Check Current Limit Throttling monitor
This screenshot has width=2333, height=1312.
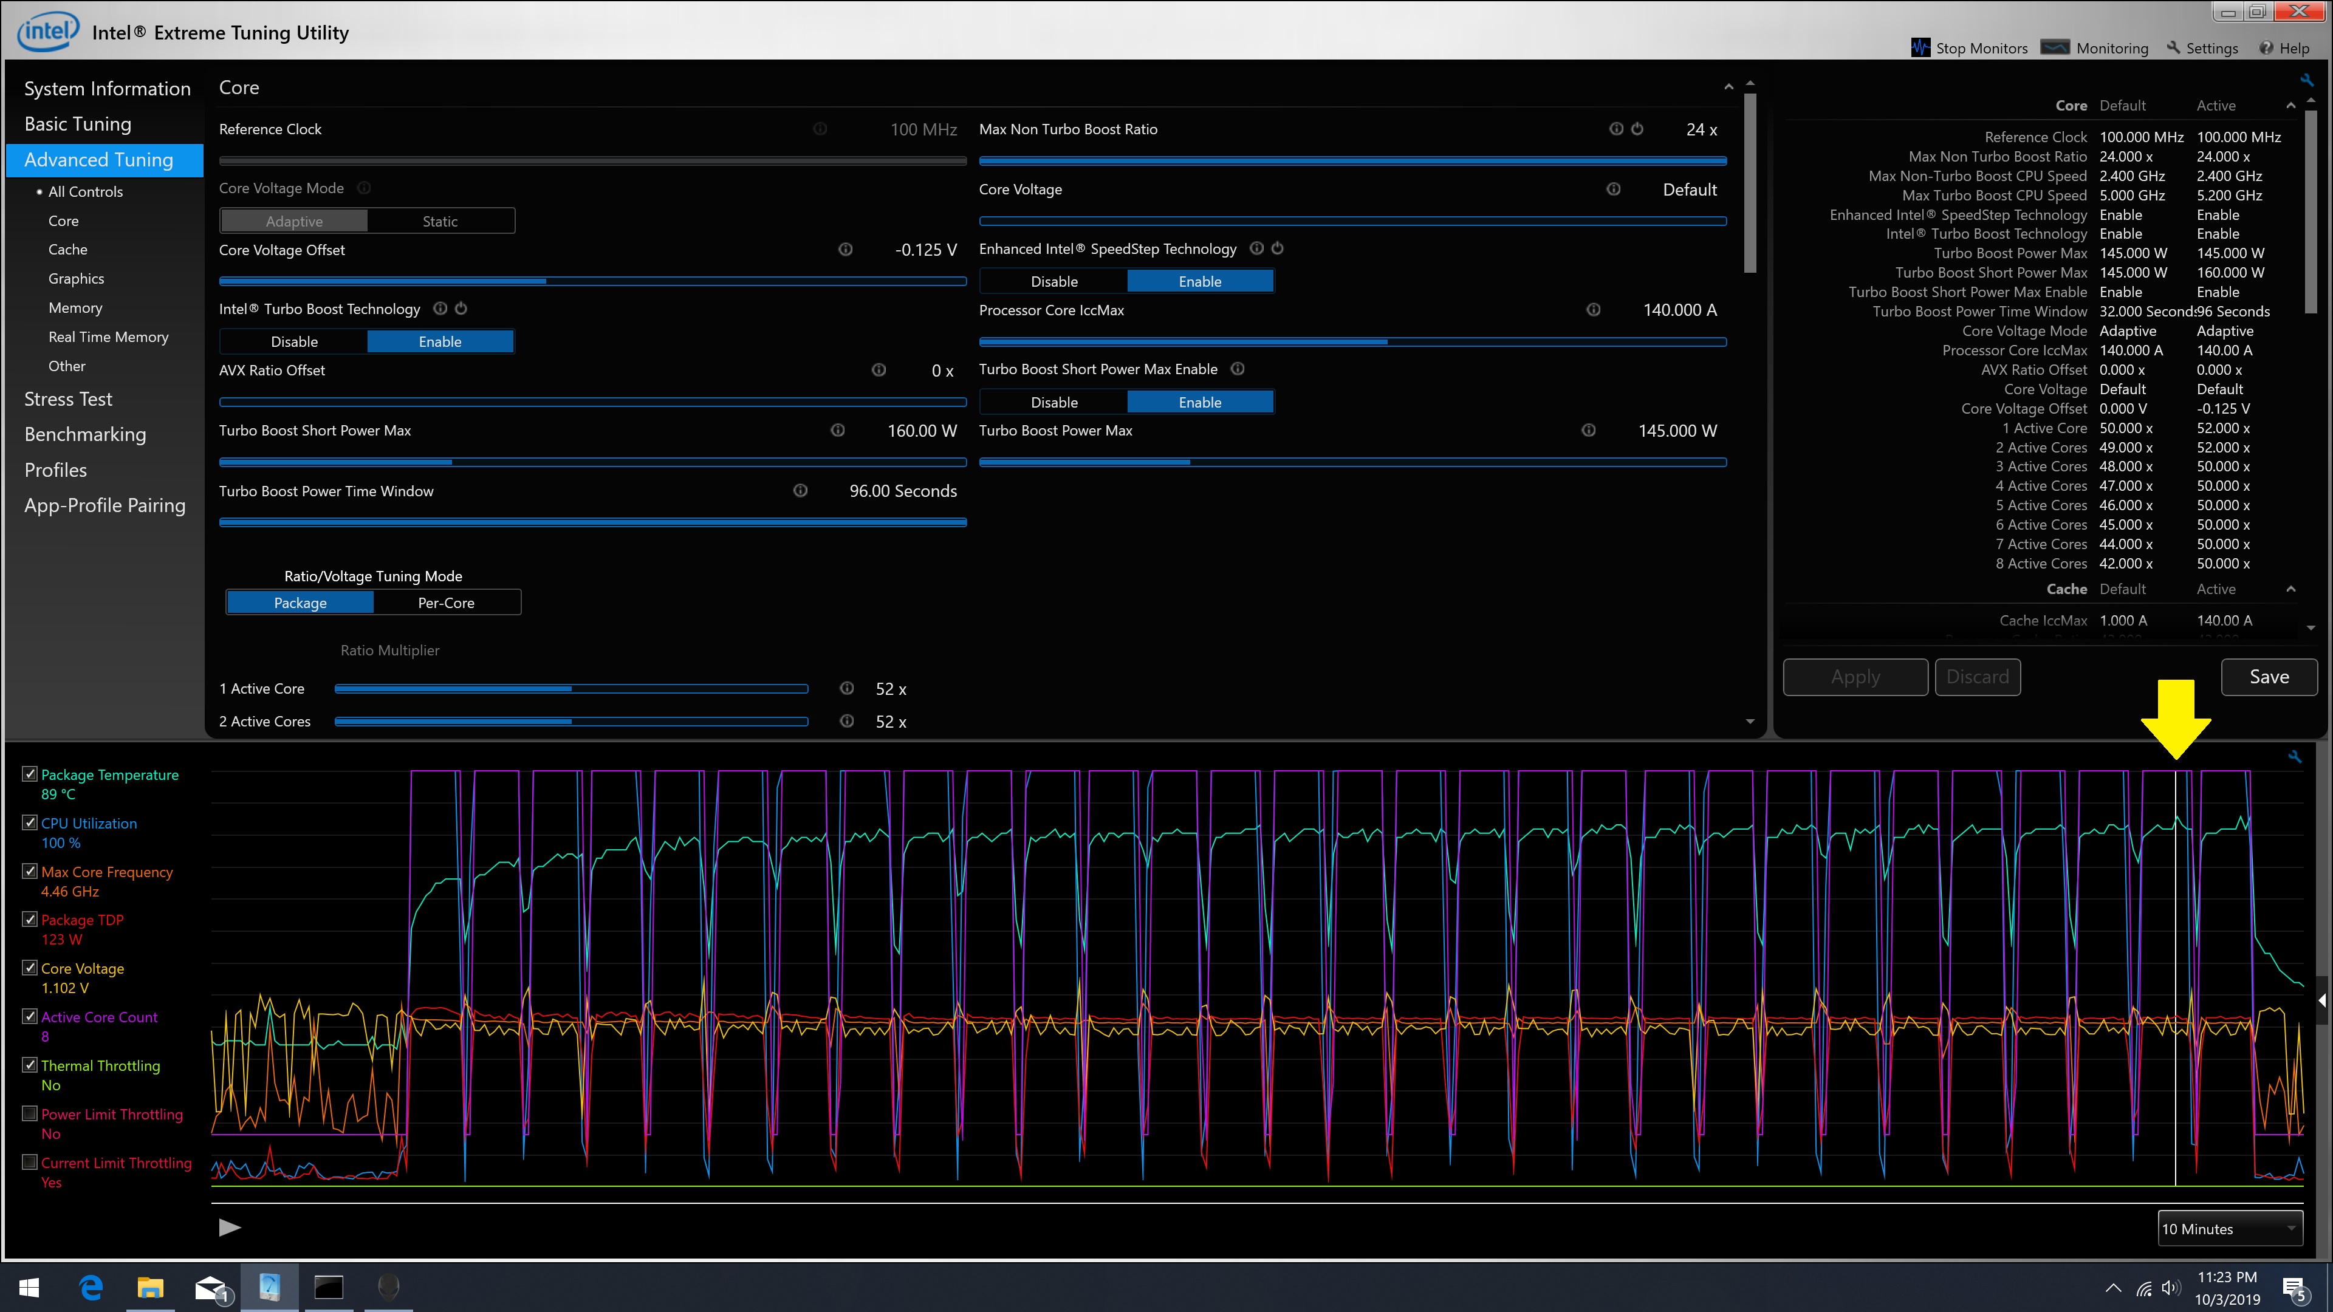[30, 1163]
